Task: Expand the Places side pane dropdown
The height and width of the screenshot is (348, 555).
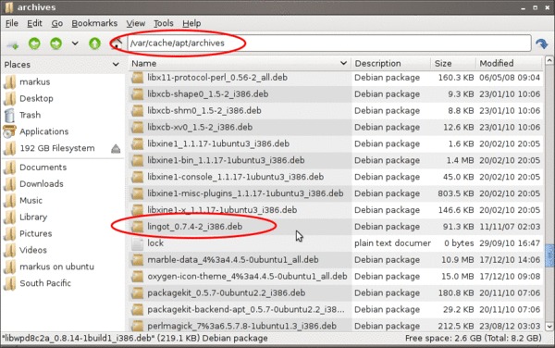Action: click(116, 65)
